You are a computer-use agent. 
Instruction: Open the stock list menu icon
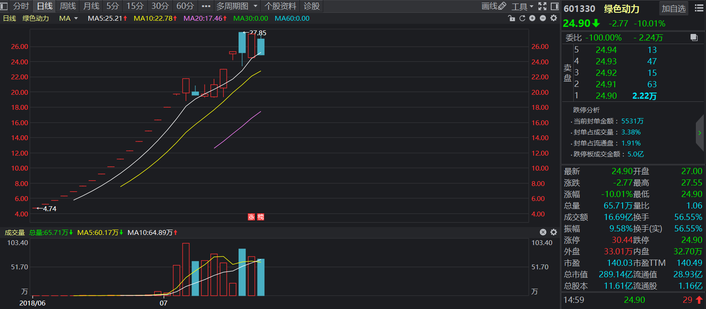[699, 8]
